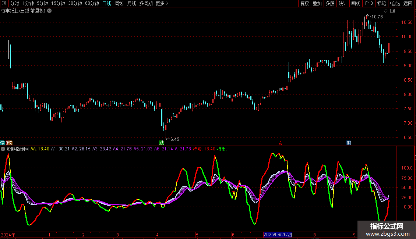Open the 画线 drawing tools
The width and height of the screenshot is (416, 239).
356,3
